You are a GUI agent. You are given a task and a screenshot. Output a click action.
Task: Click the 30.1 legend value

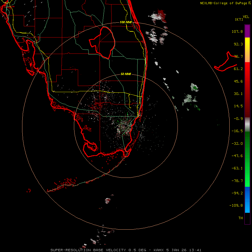238,94
